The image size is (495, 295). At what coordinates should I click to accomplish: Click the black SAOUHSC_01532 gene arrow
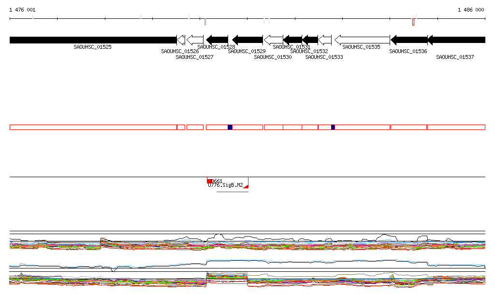tap(310, 40)
